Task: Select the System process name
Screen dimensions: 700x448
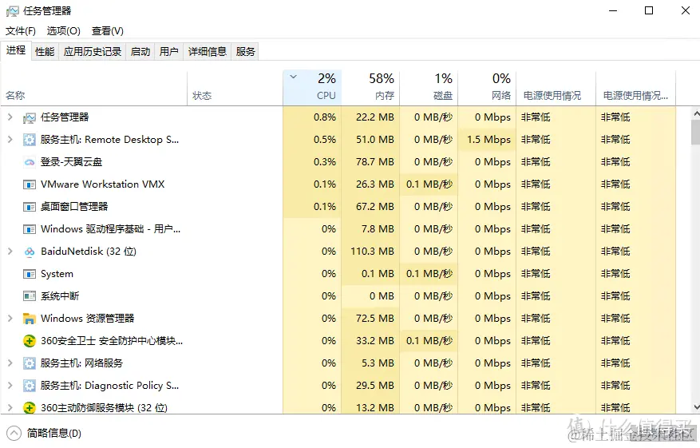Action: coord(57,273)
